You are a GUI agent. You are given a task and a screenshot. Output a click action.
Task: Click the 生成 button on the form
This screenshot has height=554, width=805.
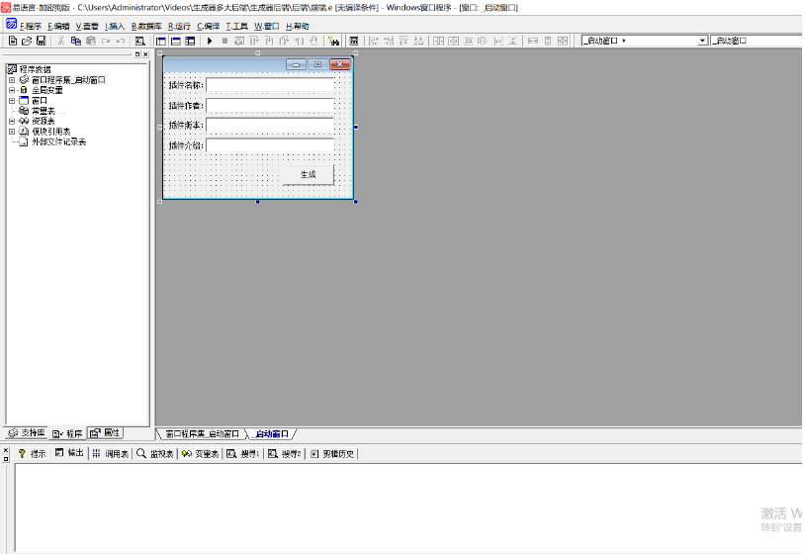pyautogui.click(x=308, y=174)
